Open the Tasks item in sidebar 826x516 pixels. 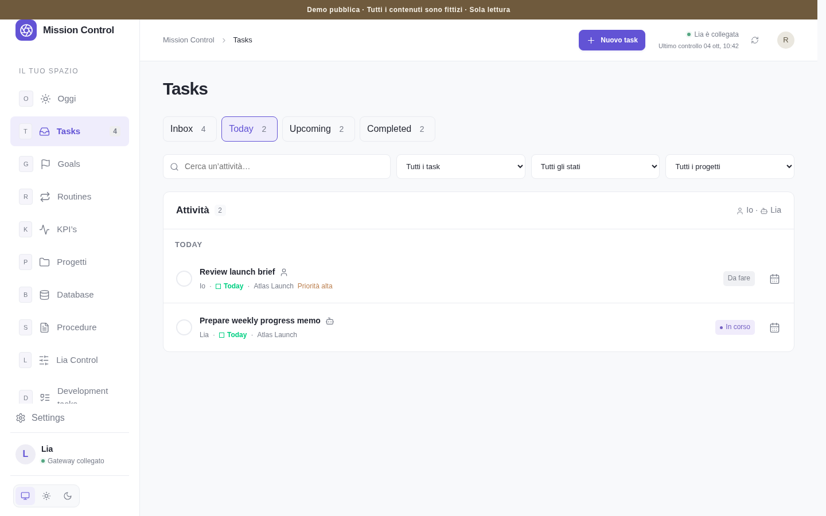(x=69, y=131)
